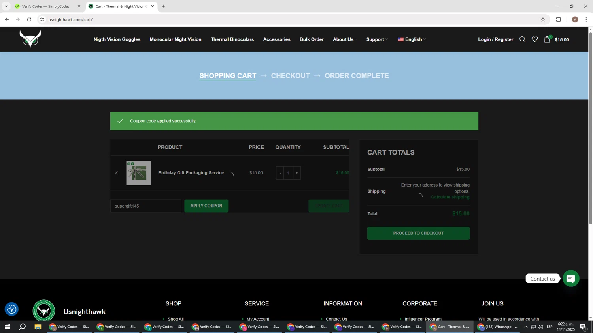Expand the English language dropdown
Viewport: 593px width, 333px height.
(412, 39)
